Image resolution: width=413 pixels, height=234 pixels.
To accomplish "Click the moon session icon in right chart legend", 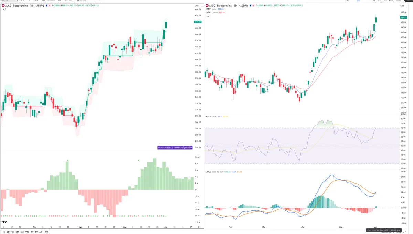I will 251,6.
